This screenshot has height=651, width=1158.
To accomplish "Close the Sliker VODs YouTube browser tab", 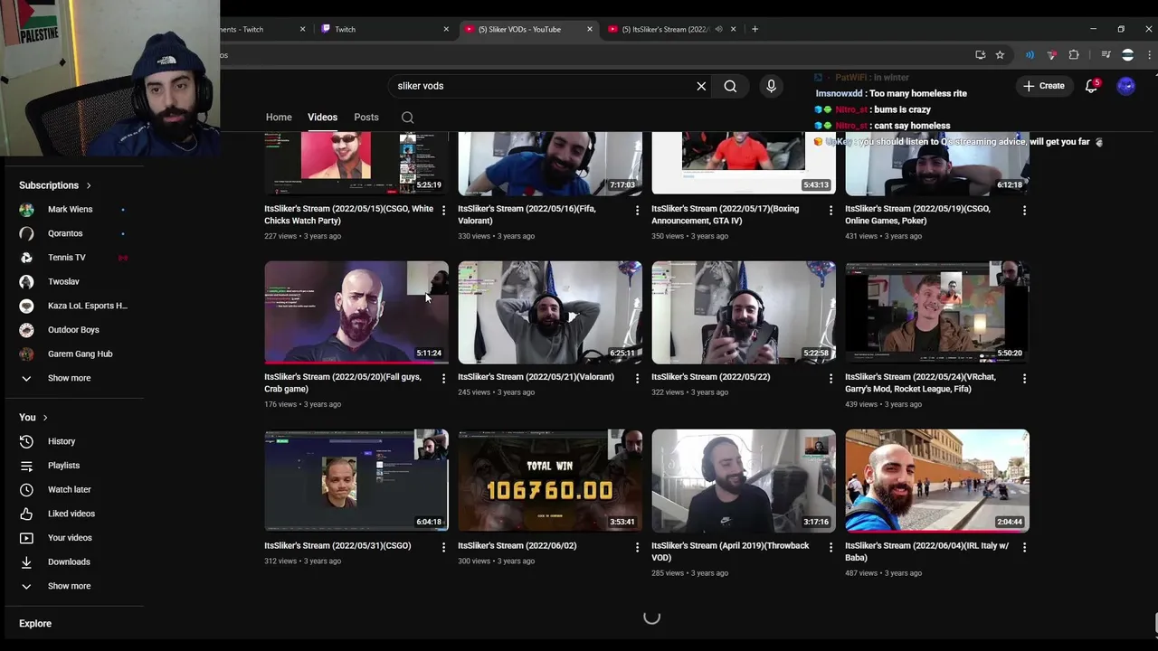I will click(590, 29).
